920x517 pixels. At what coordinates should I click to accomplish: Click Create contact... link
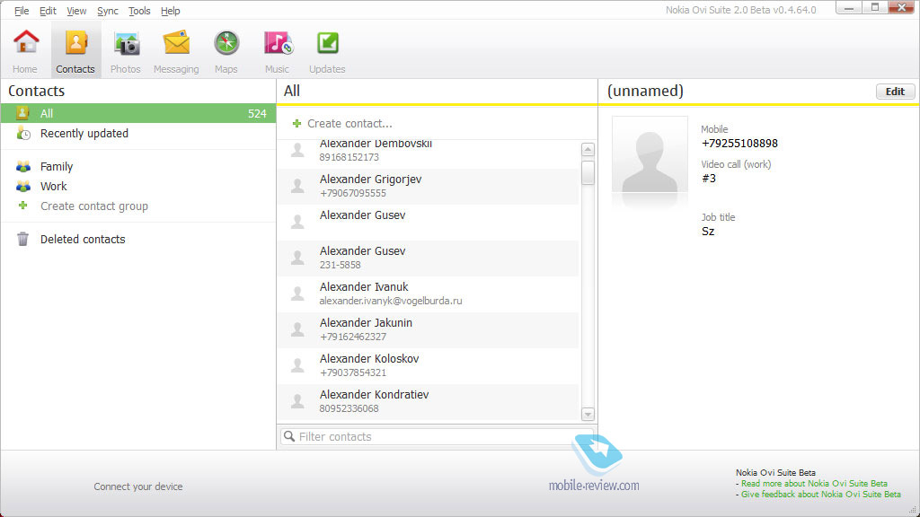(349, 124)
